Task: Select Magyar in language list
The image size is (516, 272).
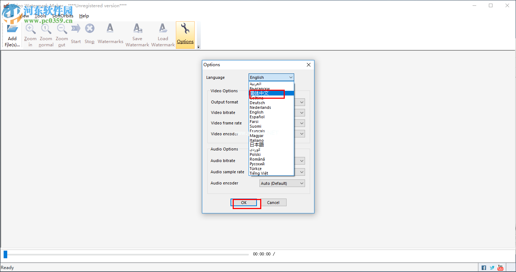Action: 271,136
